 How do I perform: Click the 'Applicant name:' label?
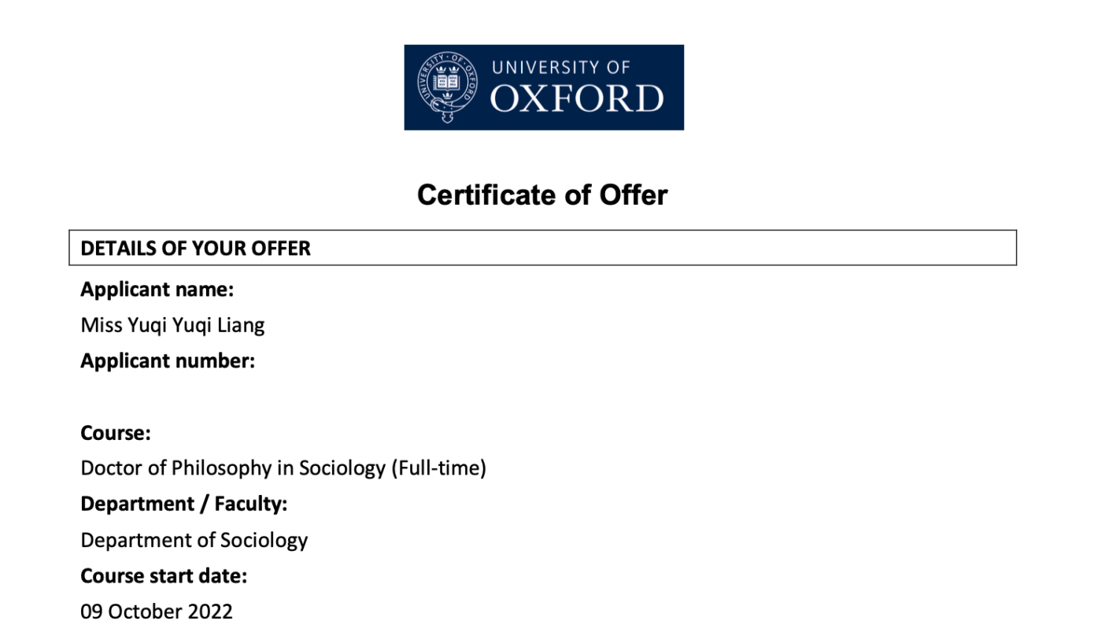[157, 290]
